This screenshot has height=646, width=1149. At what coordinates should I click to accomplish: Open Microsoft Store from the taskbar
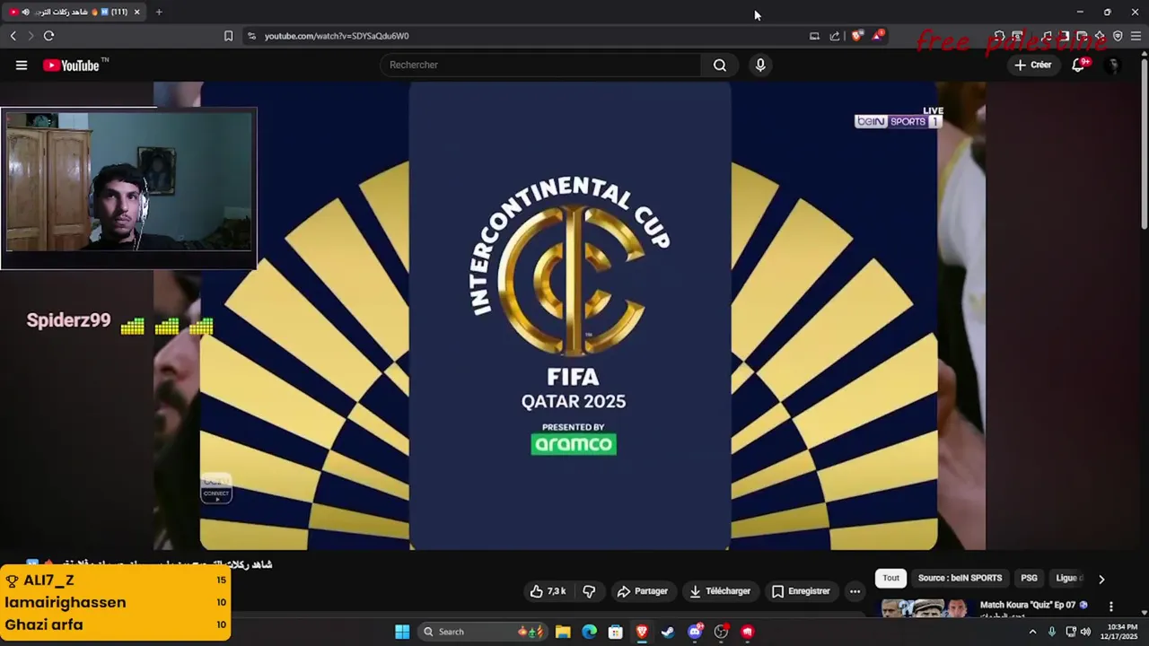click(x=616, y=632)
